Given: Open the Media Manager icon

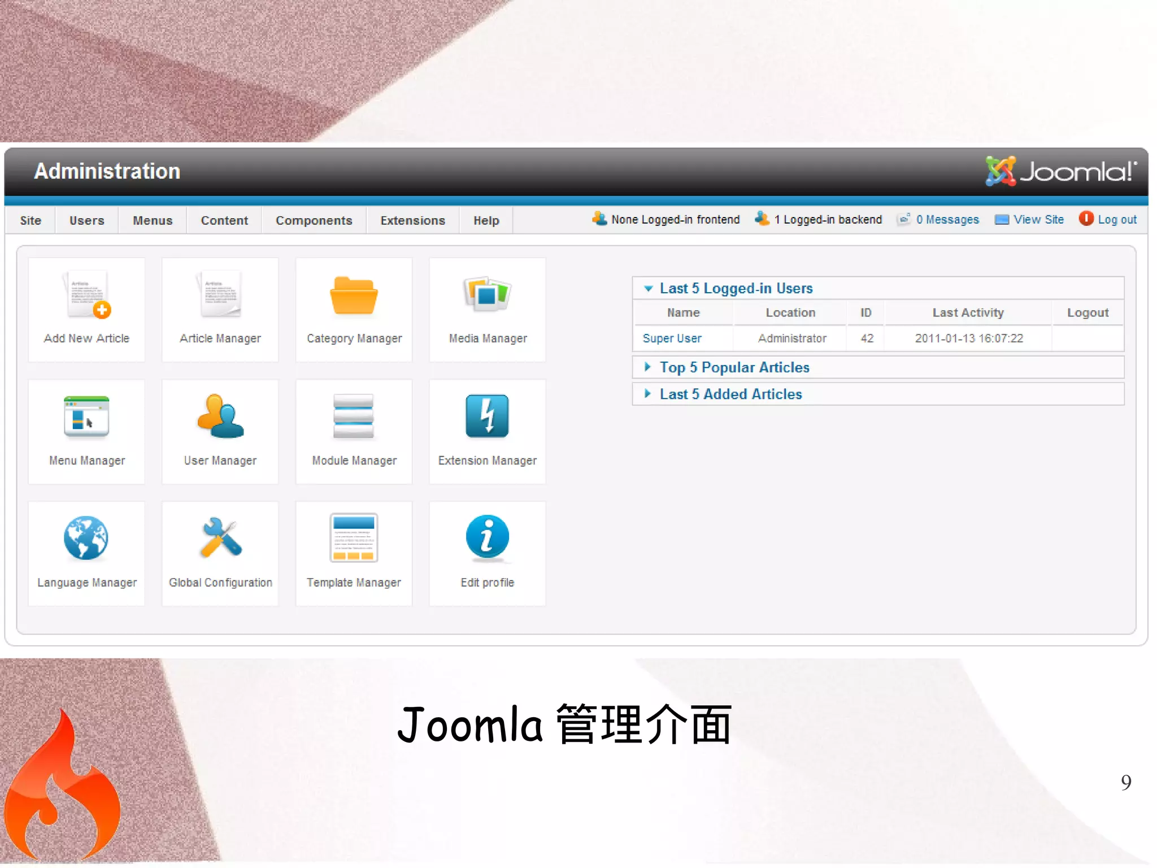Looking at the screenshot, I should coord(487,294).
